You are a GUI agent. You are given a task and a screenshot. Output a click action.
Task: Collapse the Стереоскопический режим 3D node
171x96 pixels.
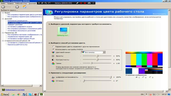pyautogui.click(x=3, y=41)
